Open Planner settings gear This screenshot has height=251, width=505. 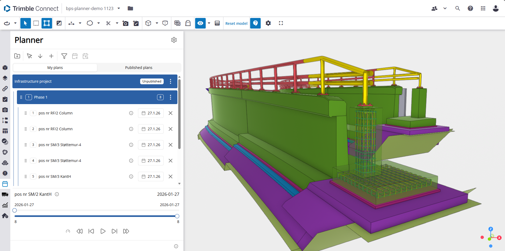click(174, 40)
